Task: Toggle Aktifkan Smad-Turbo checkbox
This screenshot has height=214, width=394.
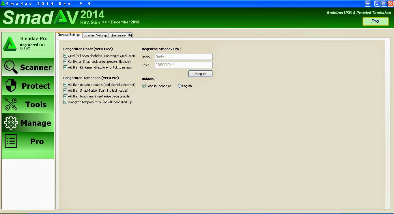Action: click(65, 91)
